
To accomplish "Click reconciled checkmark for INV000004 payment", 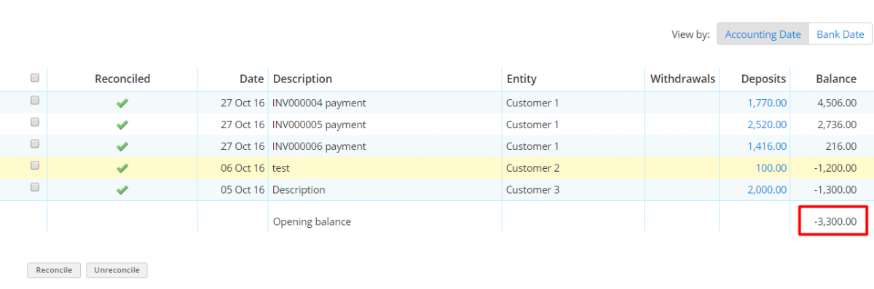I will (122, 103).
